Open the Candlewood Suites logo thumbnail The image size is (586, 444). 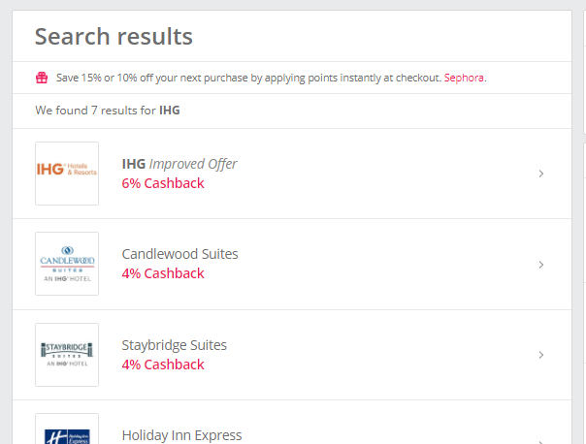point(67,264)
